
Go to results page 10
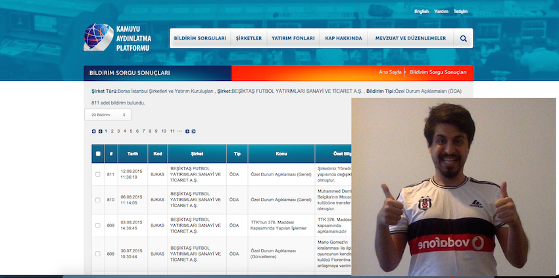tap(164, 131)
